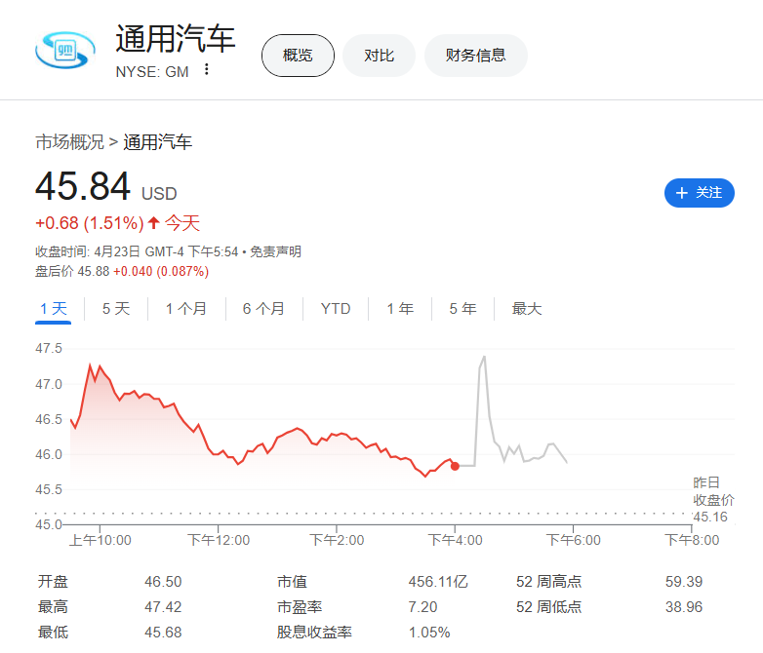Select the 最大 chart range
763x653 pixels.
[x=527, y=309]
